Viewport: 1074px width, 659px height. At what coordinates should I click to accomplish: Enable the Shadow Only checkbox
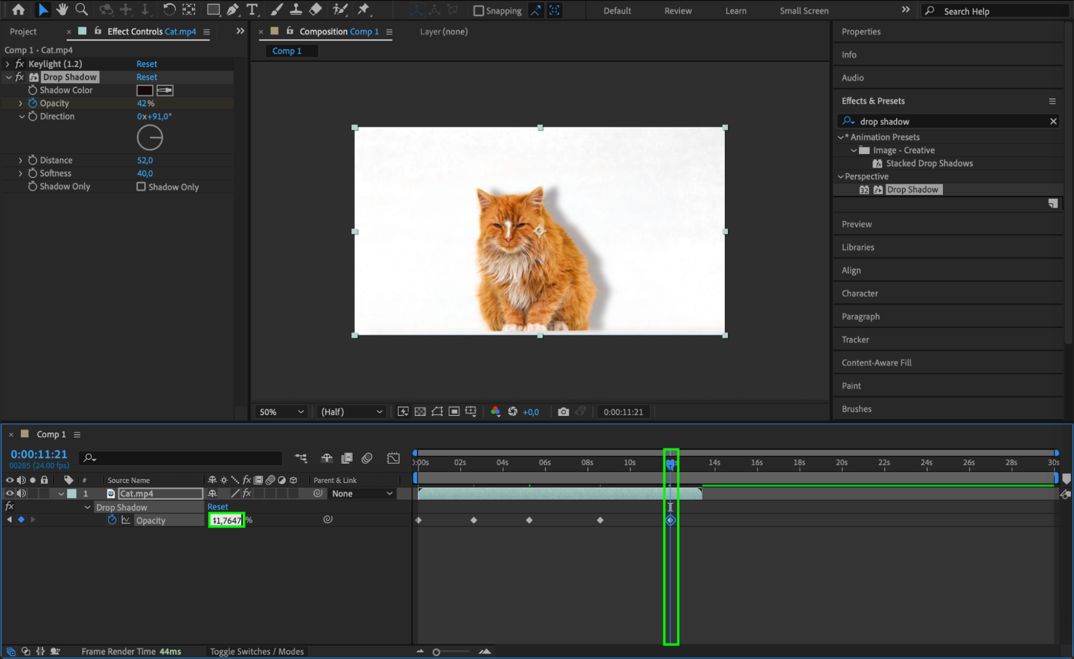141,187
